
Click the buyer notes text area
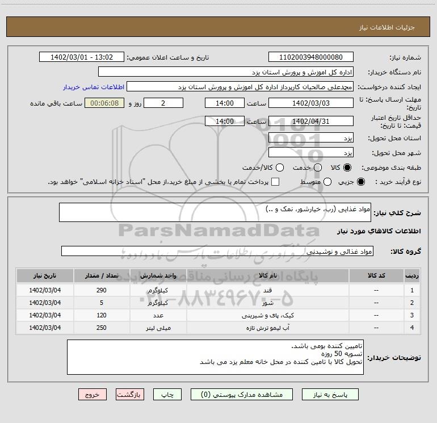tap(215, 357)
